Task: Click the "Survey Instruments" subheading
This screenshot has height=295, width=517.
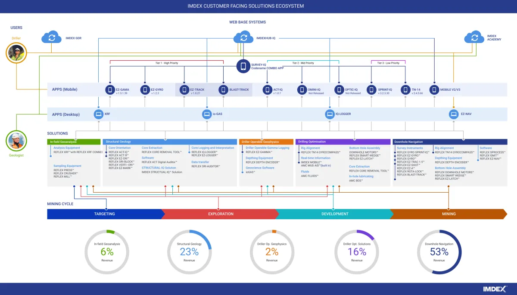Action: (x=410, y=148)
